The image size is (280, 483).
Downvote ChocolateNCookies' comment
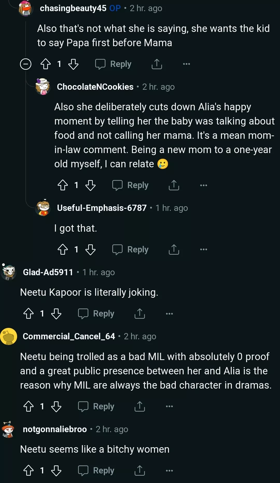(90, 185)
